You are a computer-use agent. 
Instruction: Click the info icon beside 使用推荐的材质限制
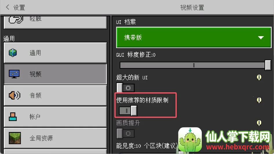point(259,100)
